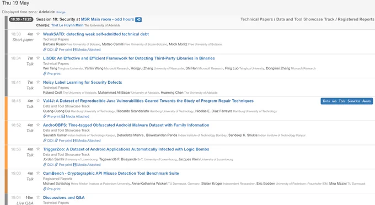Viewport: 375px width, 205px height.
Task: Click the Data and Tool Showcase Award badge
Action: 347,101
